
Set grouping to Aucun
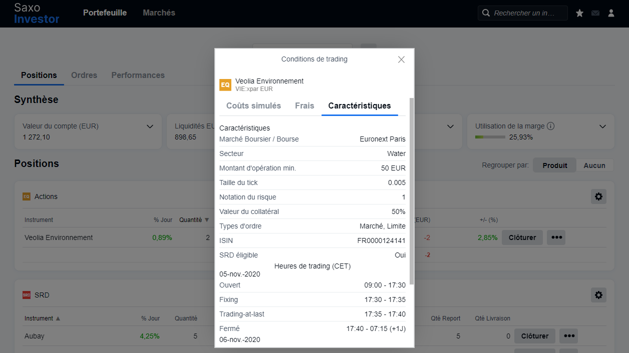[594, 165]
